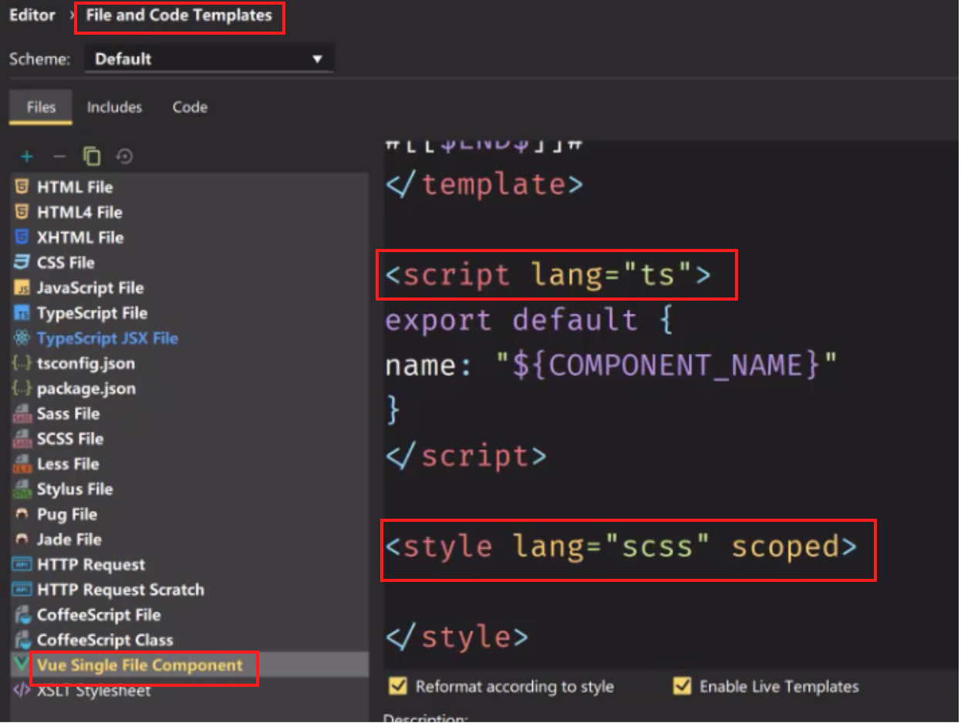Click the remove template minus icon

point(59,157)
